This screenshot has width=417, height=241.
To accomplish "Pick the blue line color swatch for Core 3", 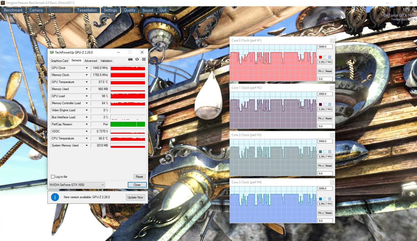I will click(x=321, y=199).
